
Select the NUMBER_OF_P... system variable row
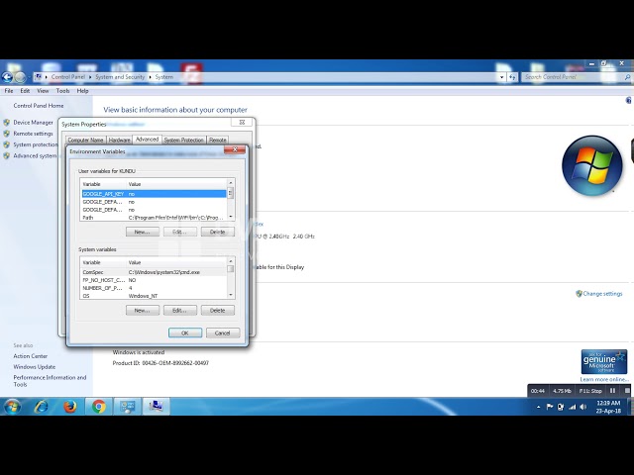[155, 288]
